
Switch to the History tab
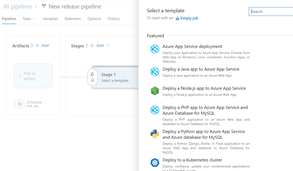click(x=114, y=19)
